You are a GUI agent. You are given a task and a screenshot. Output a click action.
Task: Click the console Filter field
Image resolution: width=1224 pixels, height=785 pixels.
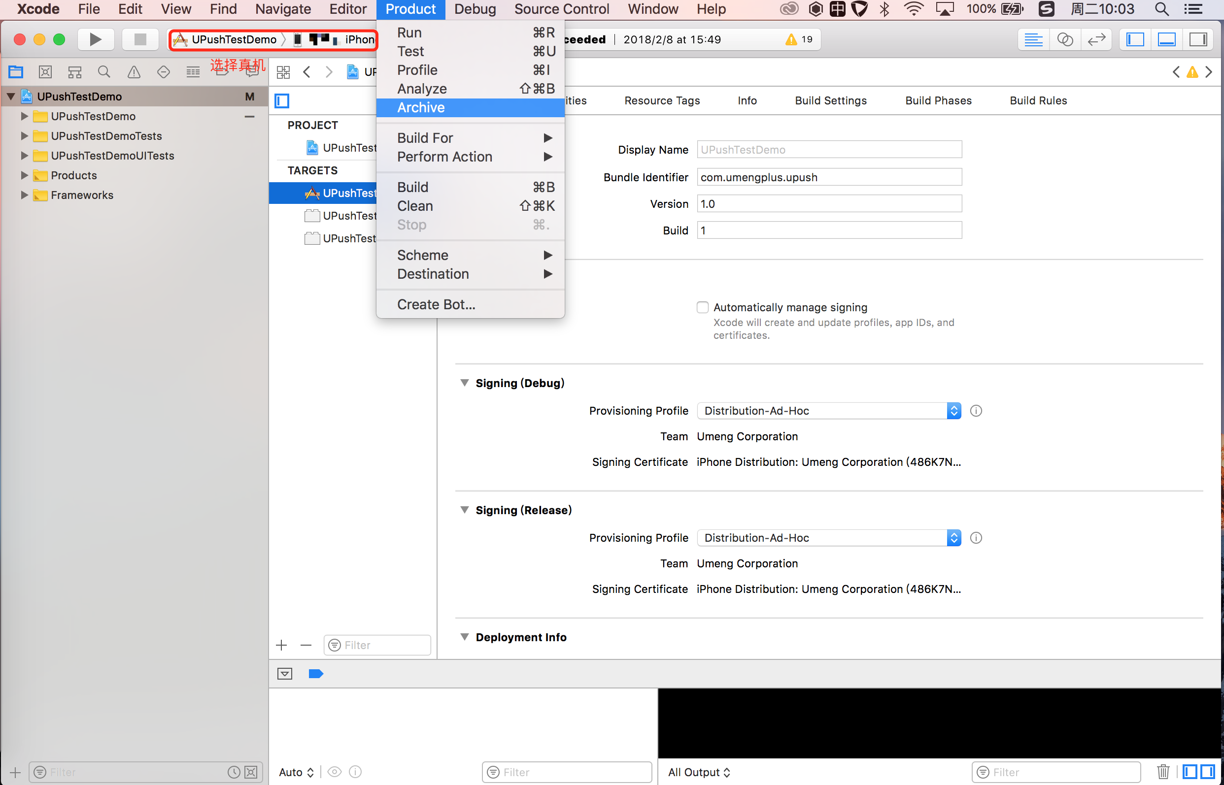[1056, 772]
